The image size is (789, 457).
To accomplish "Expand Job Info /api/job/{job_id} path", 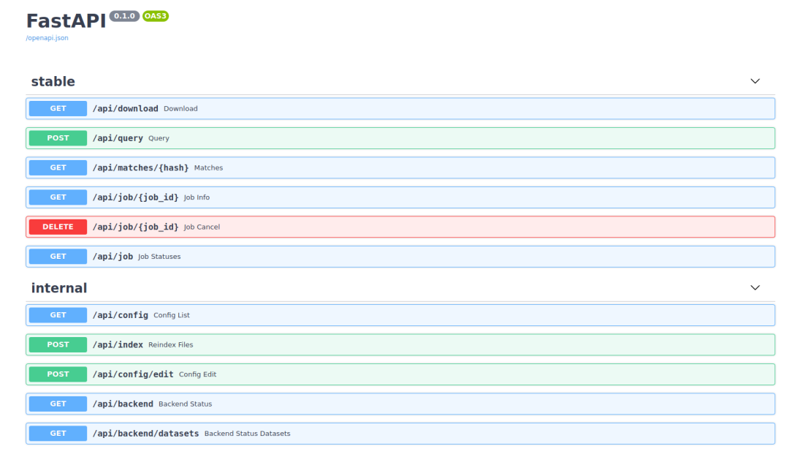I will coord(135,197).
